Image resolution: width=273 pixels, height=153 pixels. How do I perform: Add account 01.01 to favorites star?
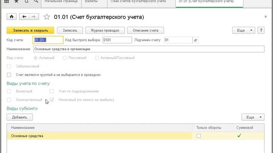[x=46, y=17]
